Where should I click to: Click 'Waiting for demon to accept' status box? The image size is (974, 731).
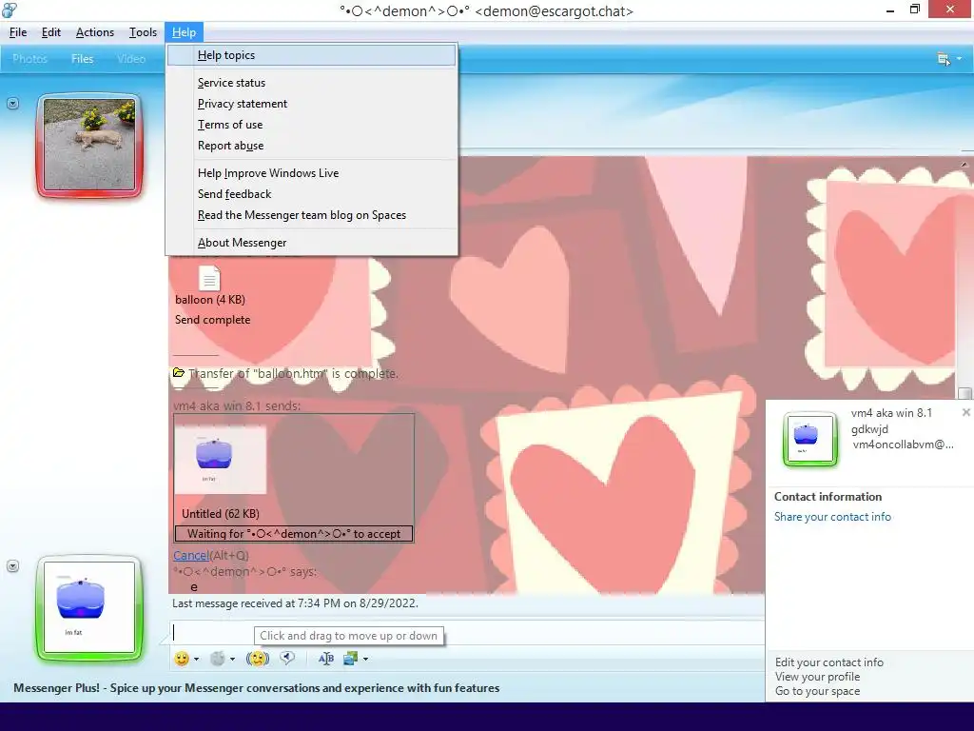pos(294,534)
